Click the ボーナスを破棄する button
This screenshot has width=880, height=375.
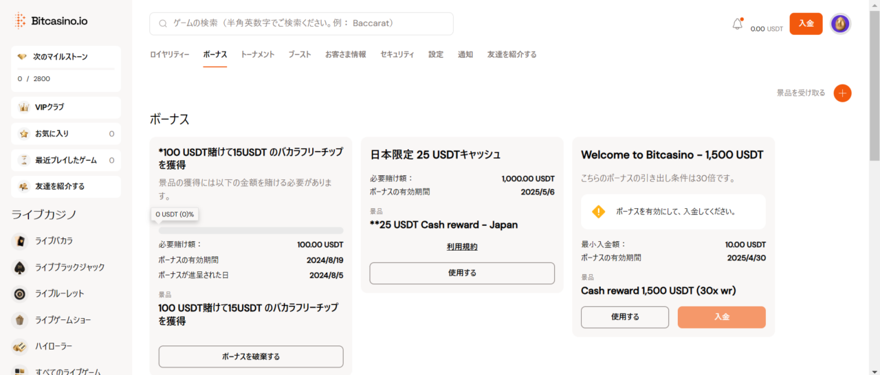pos(251,356)
